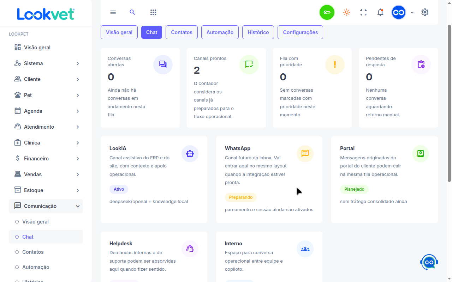Open the apps grid icon
The image size is (452, 282).
(x=153, y=12)
